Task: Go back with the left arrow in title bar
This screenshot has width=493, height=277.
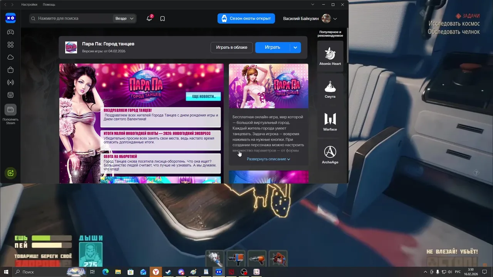Action: pyautogui.click(x=5, y=5)
